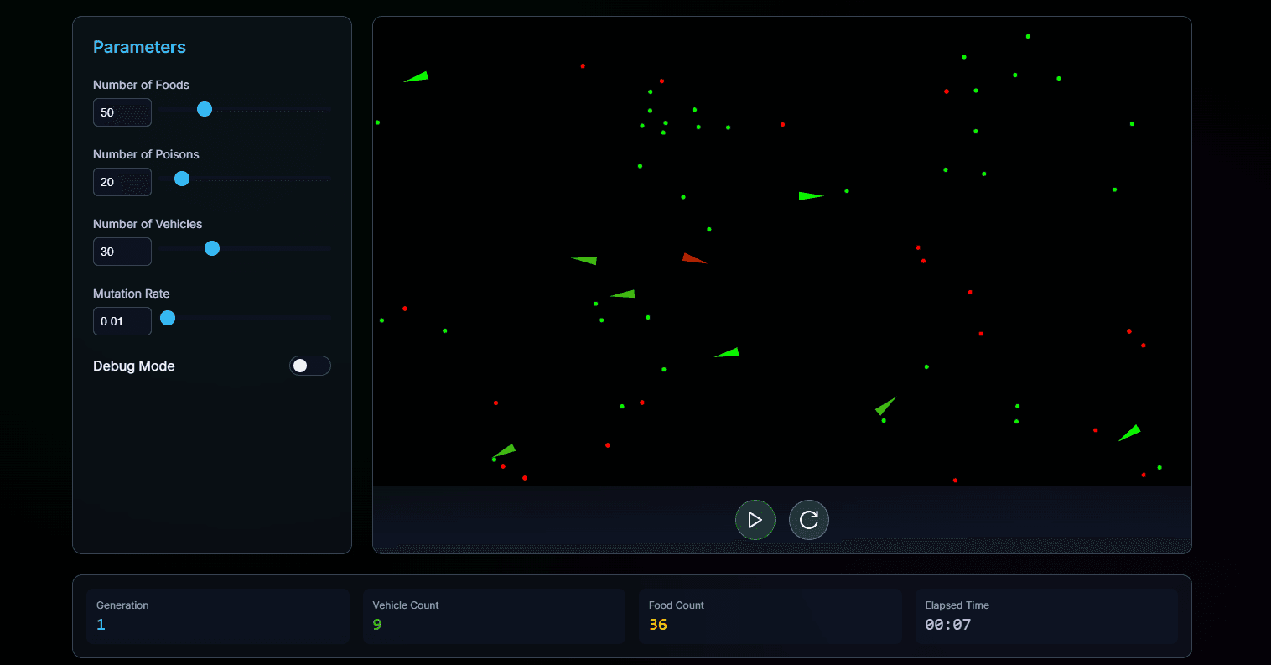
Task: Click the Vehicle Count stat card
Action: pos(493,616)
